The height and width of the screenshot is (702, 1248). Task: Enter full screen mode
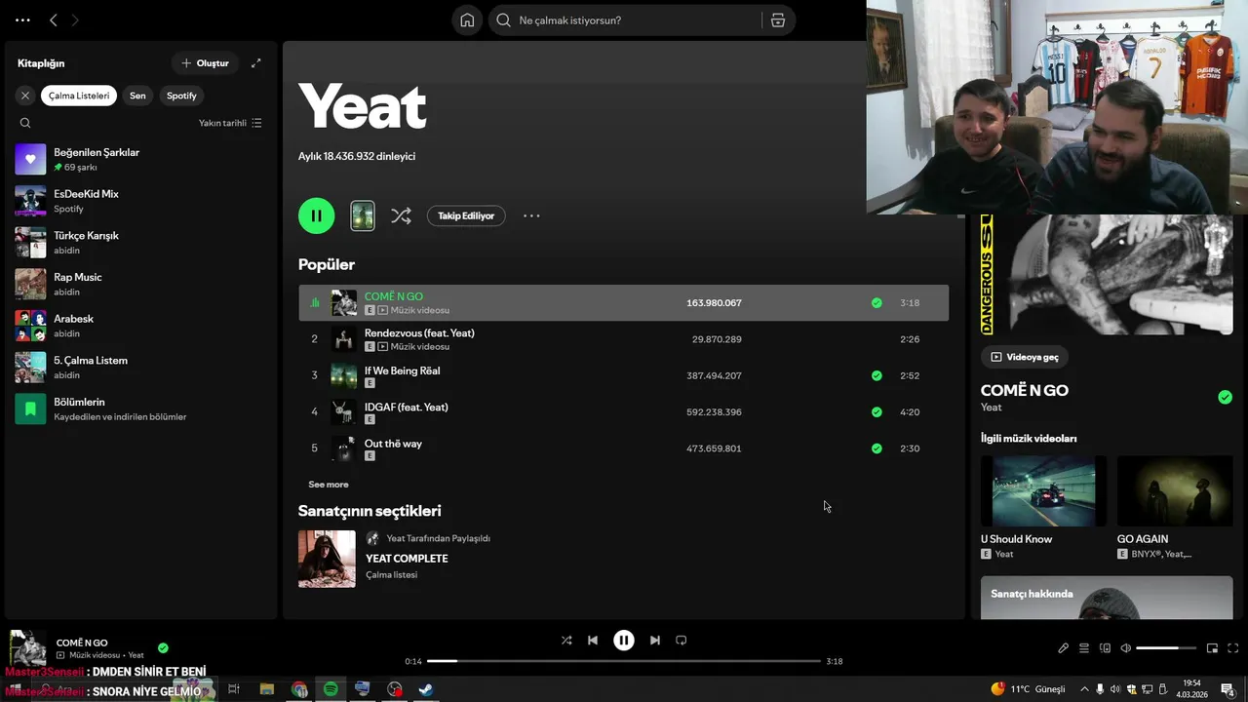tap(1233, 648)
